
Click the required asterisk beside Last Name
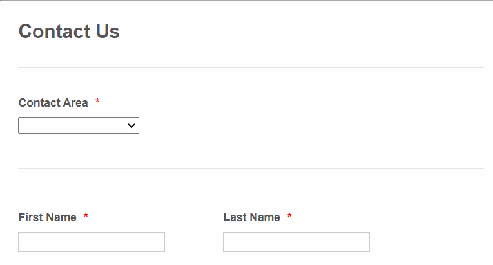click(x=289, y=217)
